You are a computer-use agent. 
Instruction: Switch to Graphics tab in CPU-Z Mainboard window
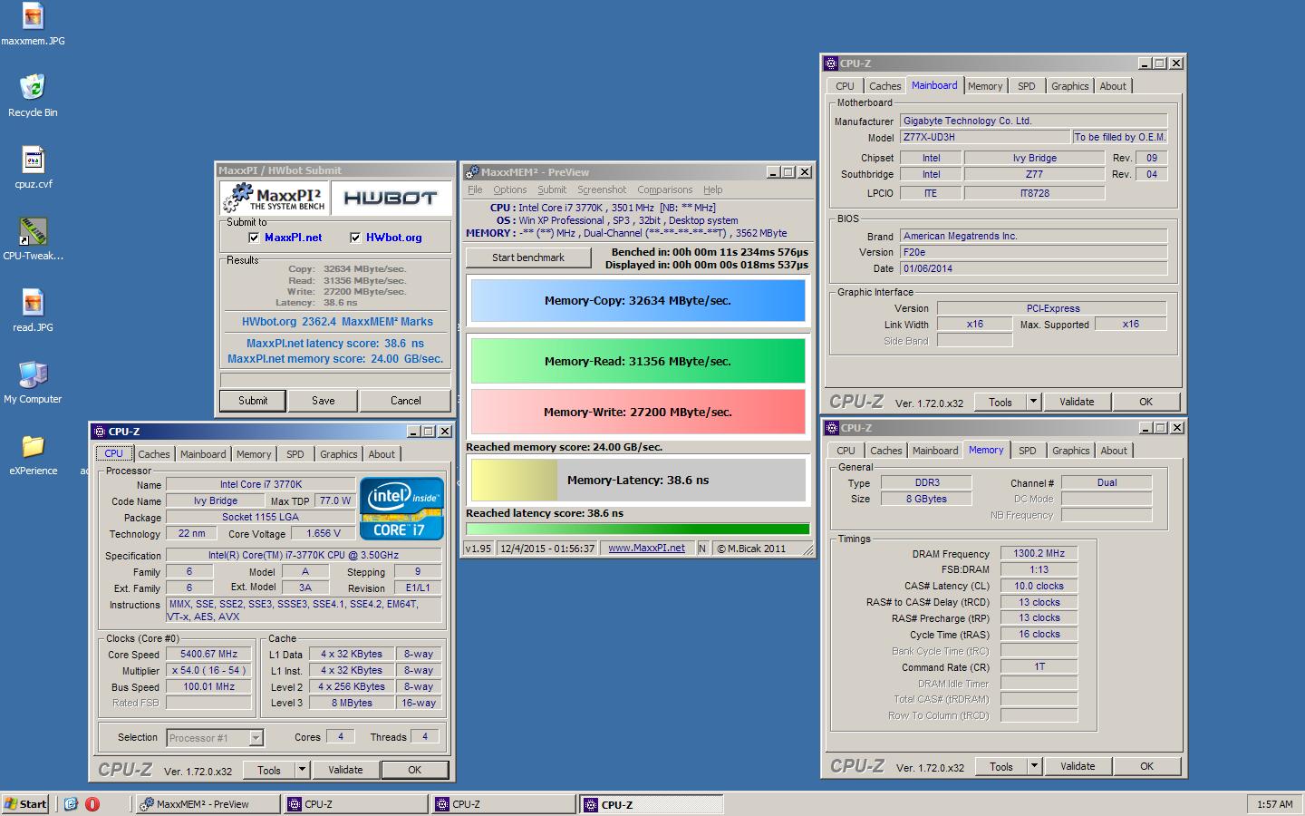point(1069,86)
